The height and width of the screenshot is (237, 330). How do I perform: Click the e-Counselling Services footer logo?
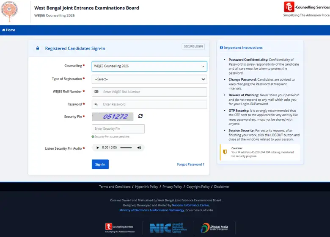click(120, 228)
